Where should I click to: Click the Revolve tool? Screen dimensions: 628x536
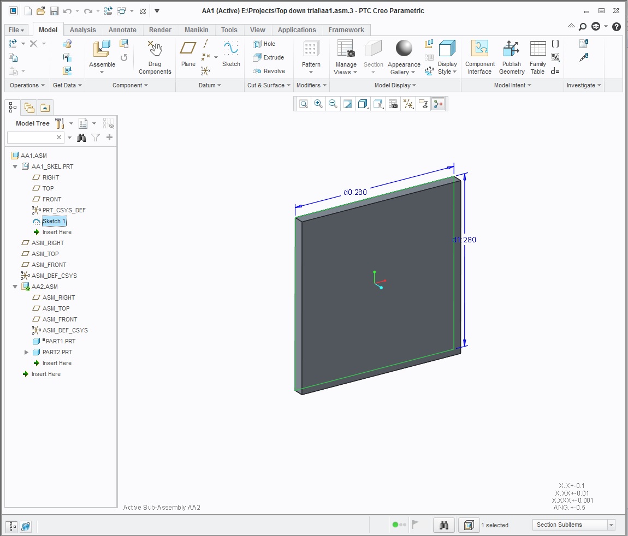click(269, 71)
